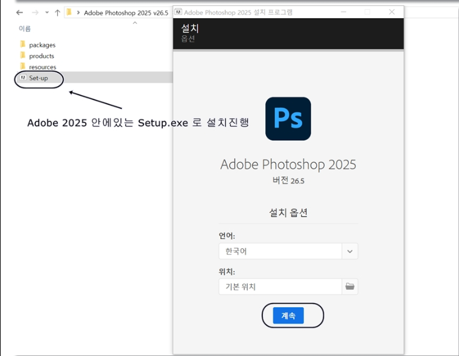Screen dimensions: 459x356
Task: Click the back arrow in File Explorer
Action: tap(19, 12)
